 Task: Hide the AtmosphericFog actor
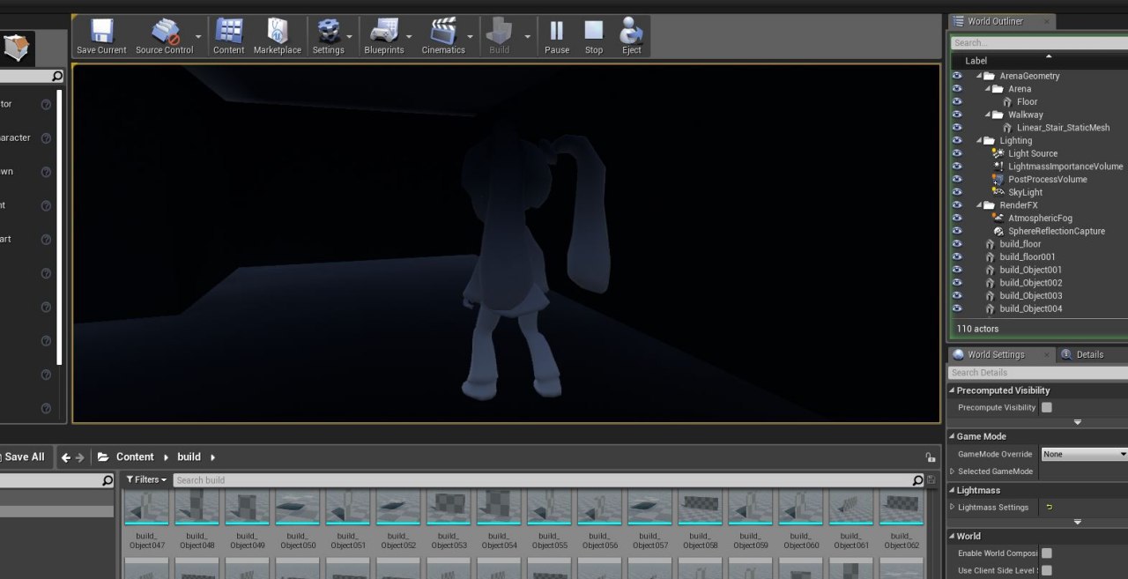(x=957, y=218)
